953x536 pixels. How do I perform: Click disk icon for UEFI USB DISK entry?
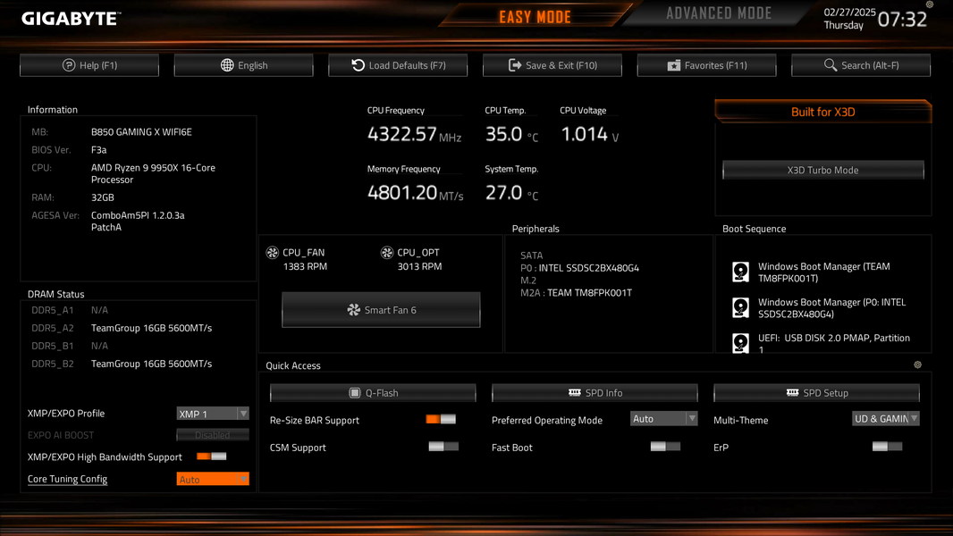point(740,343)
